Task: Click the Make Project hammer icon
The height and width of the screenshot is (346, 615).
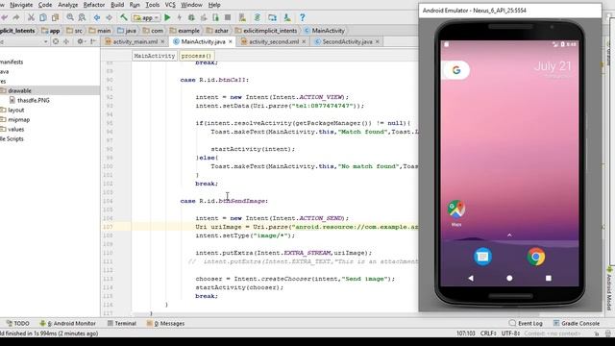Action: coord(124,17)
